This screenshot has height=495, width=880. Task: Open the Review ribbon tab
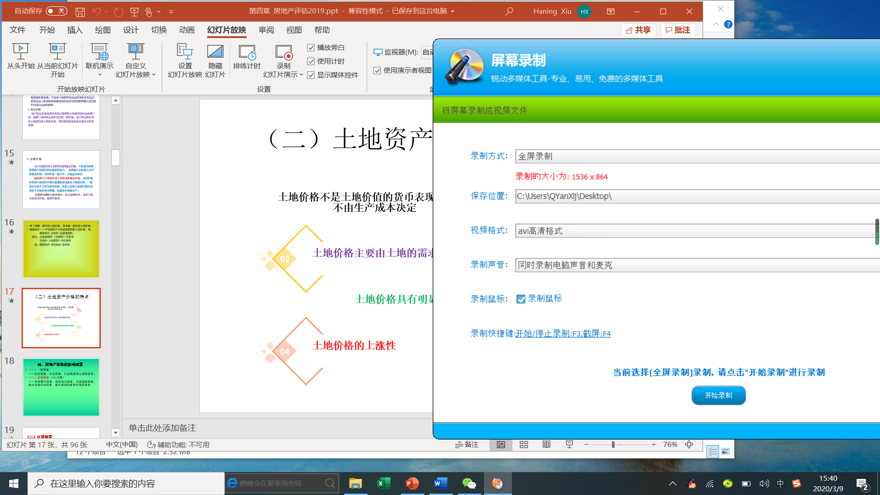[266, 30]
